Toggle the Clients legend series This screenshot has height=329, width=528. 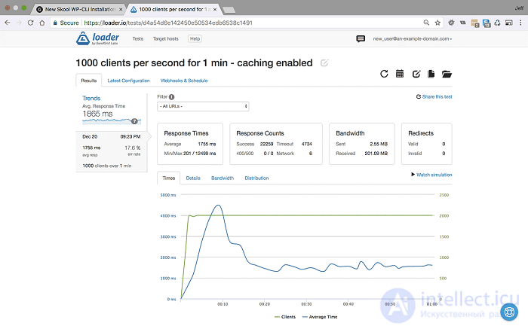[x=285, y=317]
